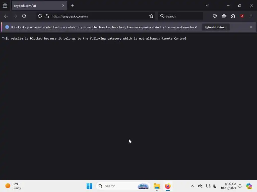The image size is (257, 192).
Task: Click the muted volume tray icon
Action: pyautogui.click(x=215, y=186)
